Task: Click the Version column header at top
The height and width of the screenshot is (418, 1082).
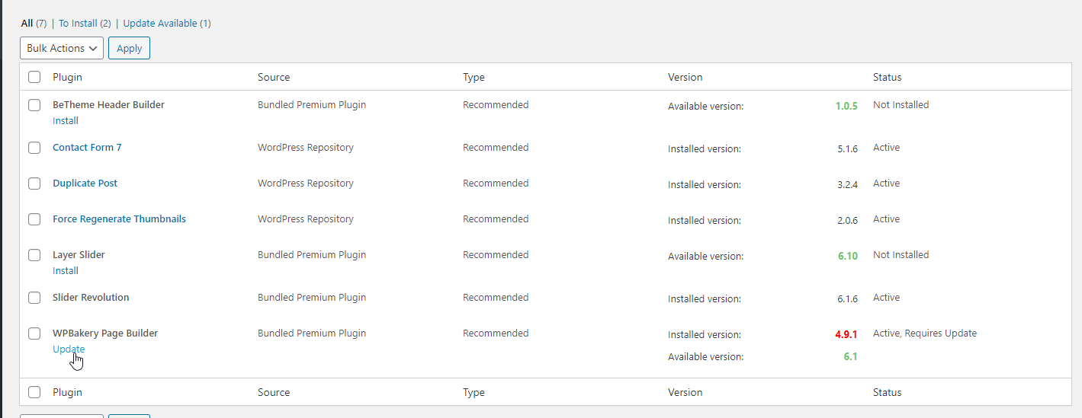Action: (x=685, y=77)
